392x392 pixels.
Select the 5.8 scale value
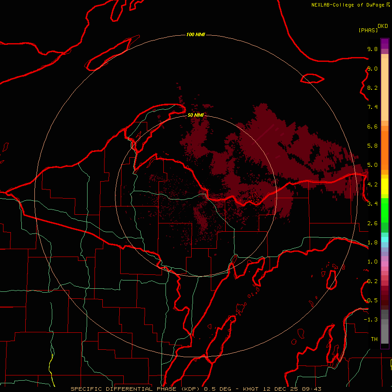[x=372, y=146]
